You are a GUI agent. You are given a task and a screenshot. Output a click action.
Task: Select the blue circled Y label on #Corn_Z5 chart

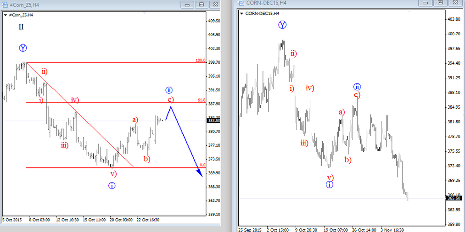tap(23, 48)
